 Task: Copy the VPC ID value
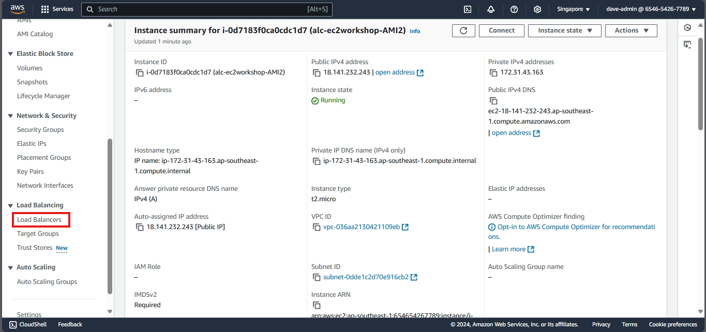[x=316, y=228]
